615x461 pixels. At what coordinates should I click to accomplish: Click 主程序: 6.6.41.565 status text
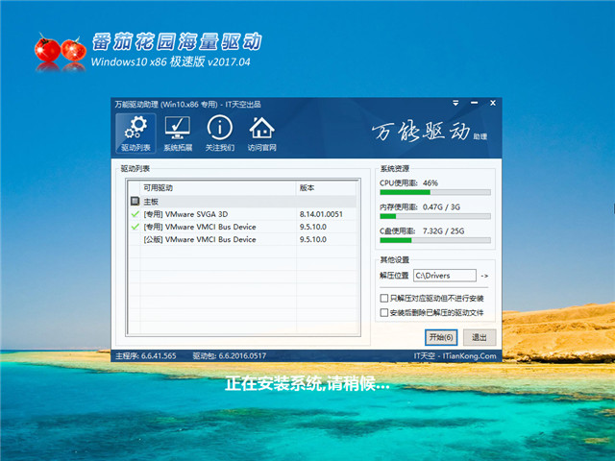(146, 356)
